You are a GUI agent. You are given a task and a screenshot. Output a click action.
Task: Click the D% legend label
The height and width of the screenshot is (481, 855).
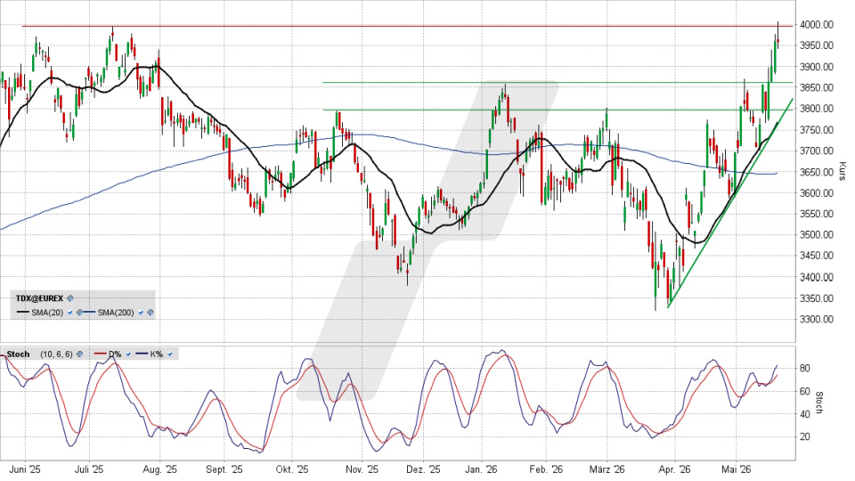[x=115, y=354]
